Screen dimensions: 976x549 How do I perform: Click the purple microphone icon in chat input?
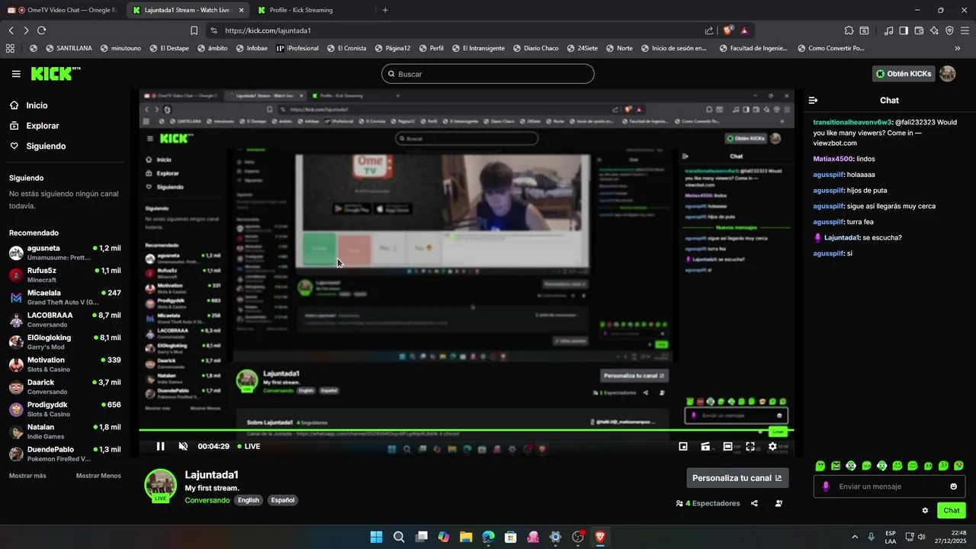pyautogui.click(x=825, y=486)
